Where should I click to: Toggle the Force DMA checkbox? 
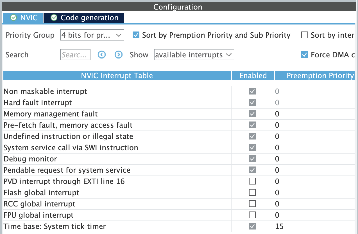point(305,55)
